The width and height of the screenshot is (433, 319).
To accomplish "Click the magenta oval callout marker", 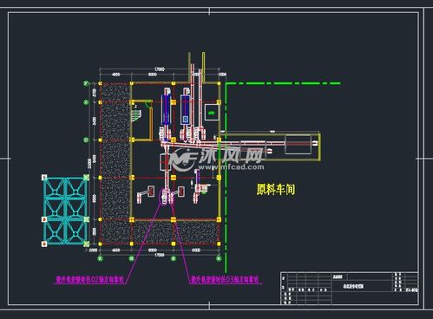I will pyautogui.click(x=164, y=197).
